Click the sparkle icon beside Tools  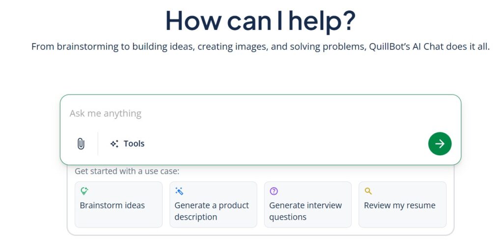coord(114,144)
